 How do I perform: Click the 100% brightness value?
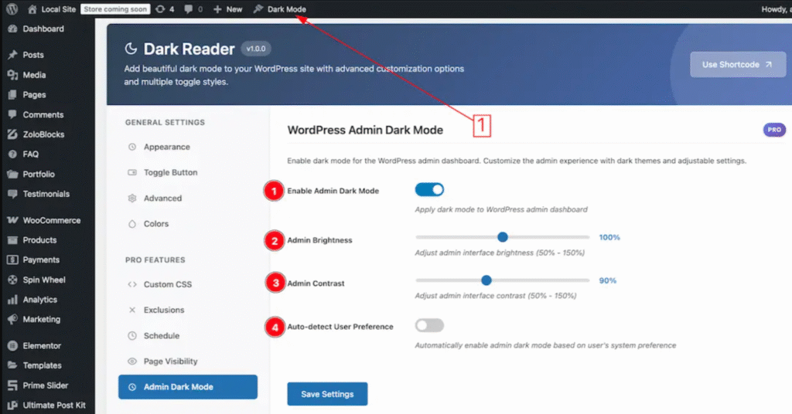(609, 237)
